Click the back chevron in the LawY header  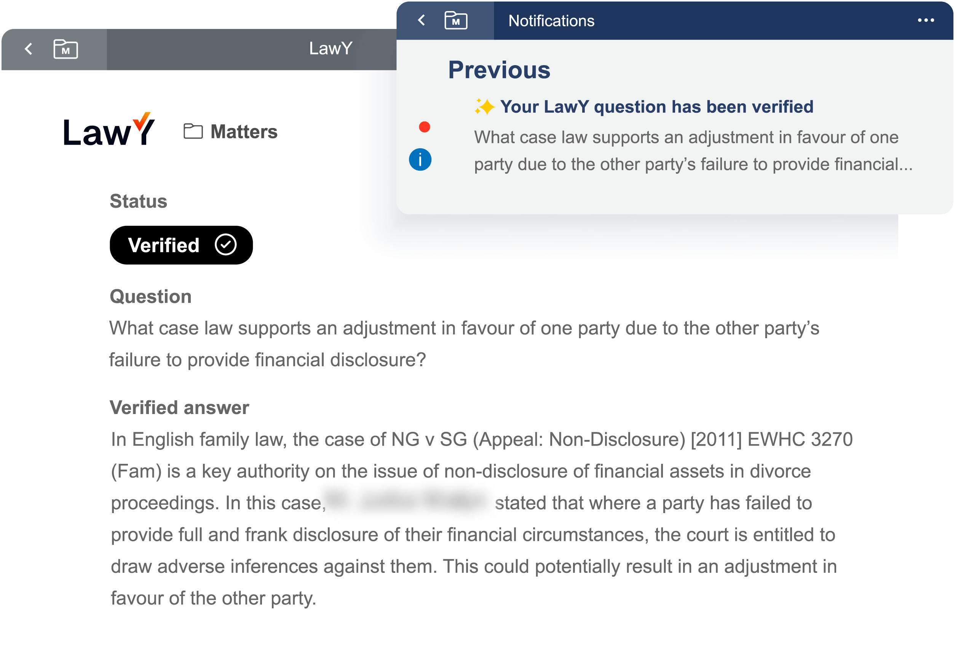pyautogui.click(x=28, y=49)
